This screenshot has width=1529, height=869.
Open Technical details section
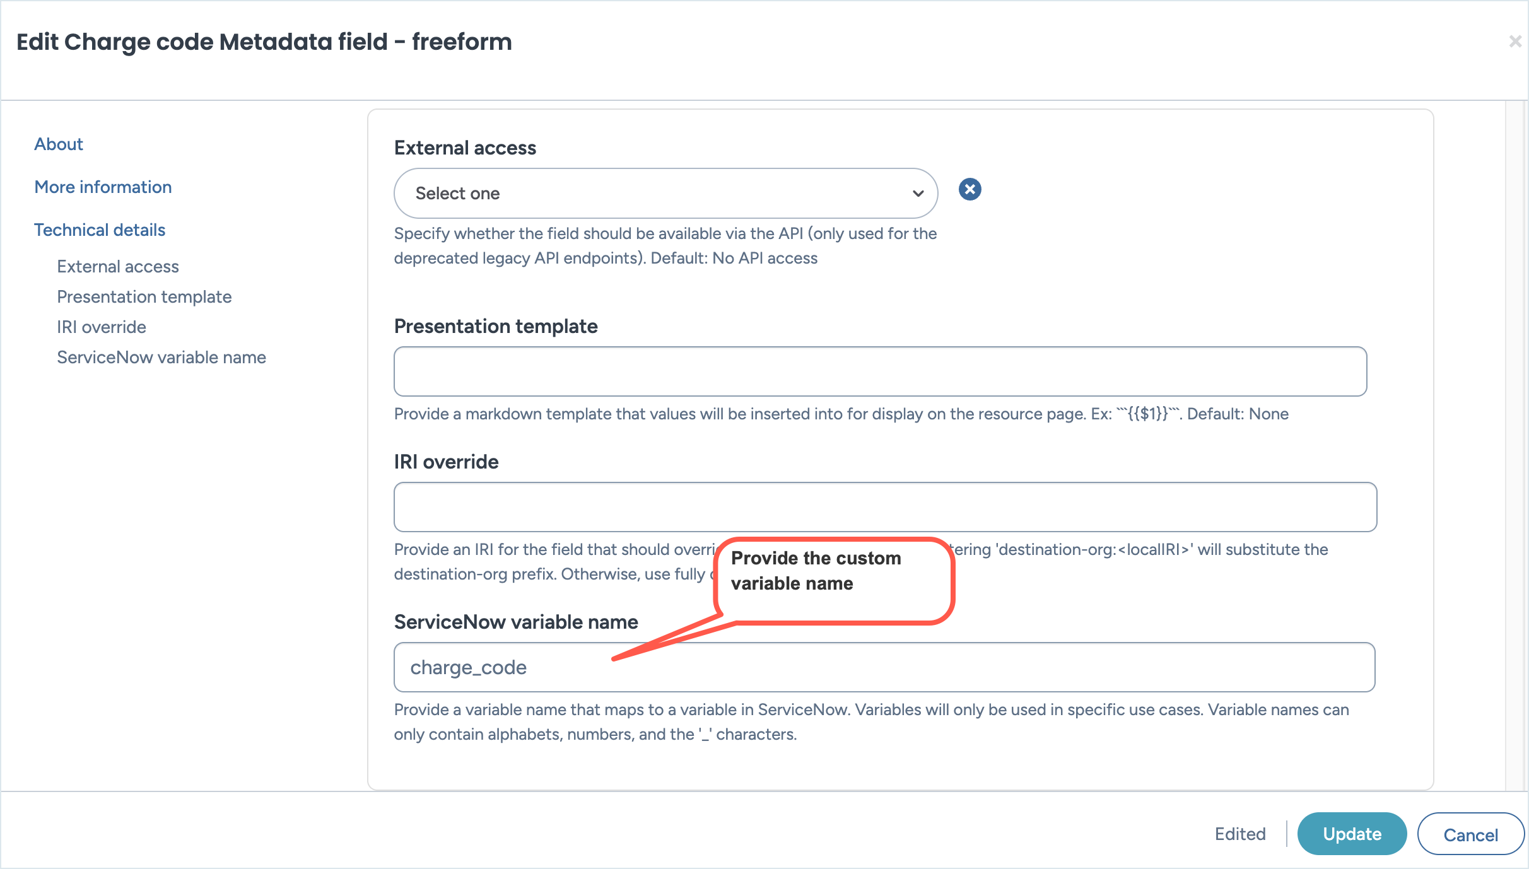(x=100, y=230)
